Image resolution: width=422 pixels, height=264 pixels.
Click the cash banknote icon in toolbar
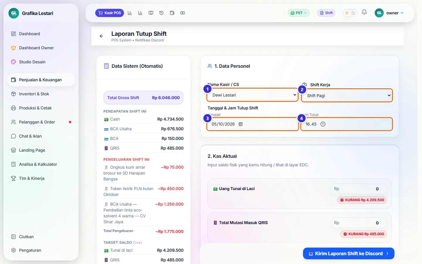183,13
